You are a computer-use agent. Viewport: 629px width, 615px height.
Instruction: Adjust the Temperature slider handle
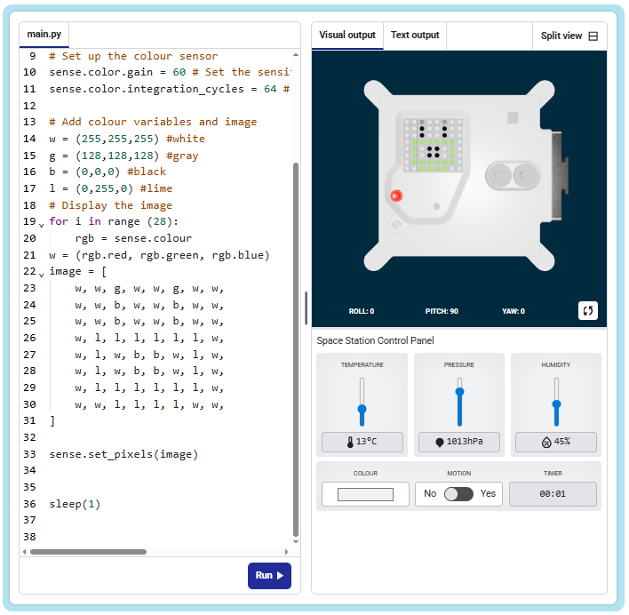(x=362, y=410)
